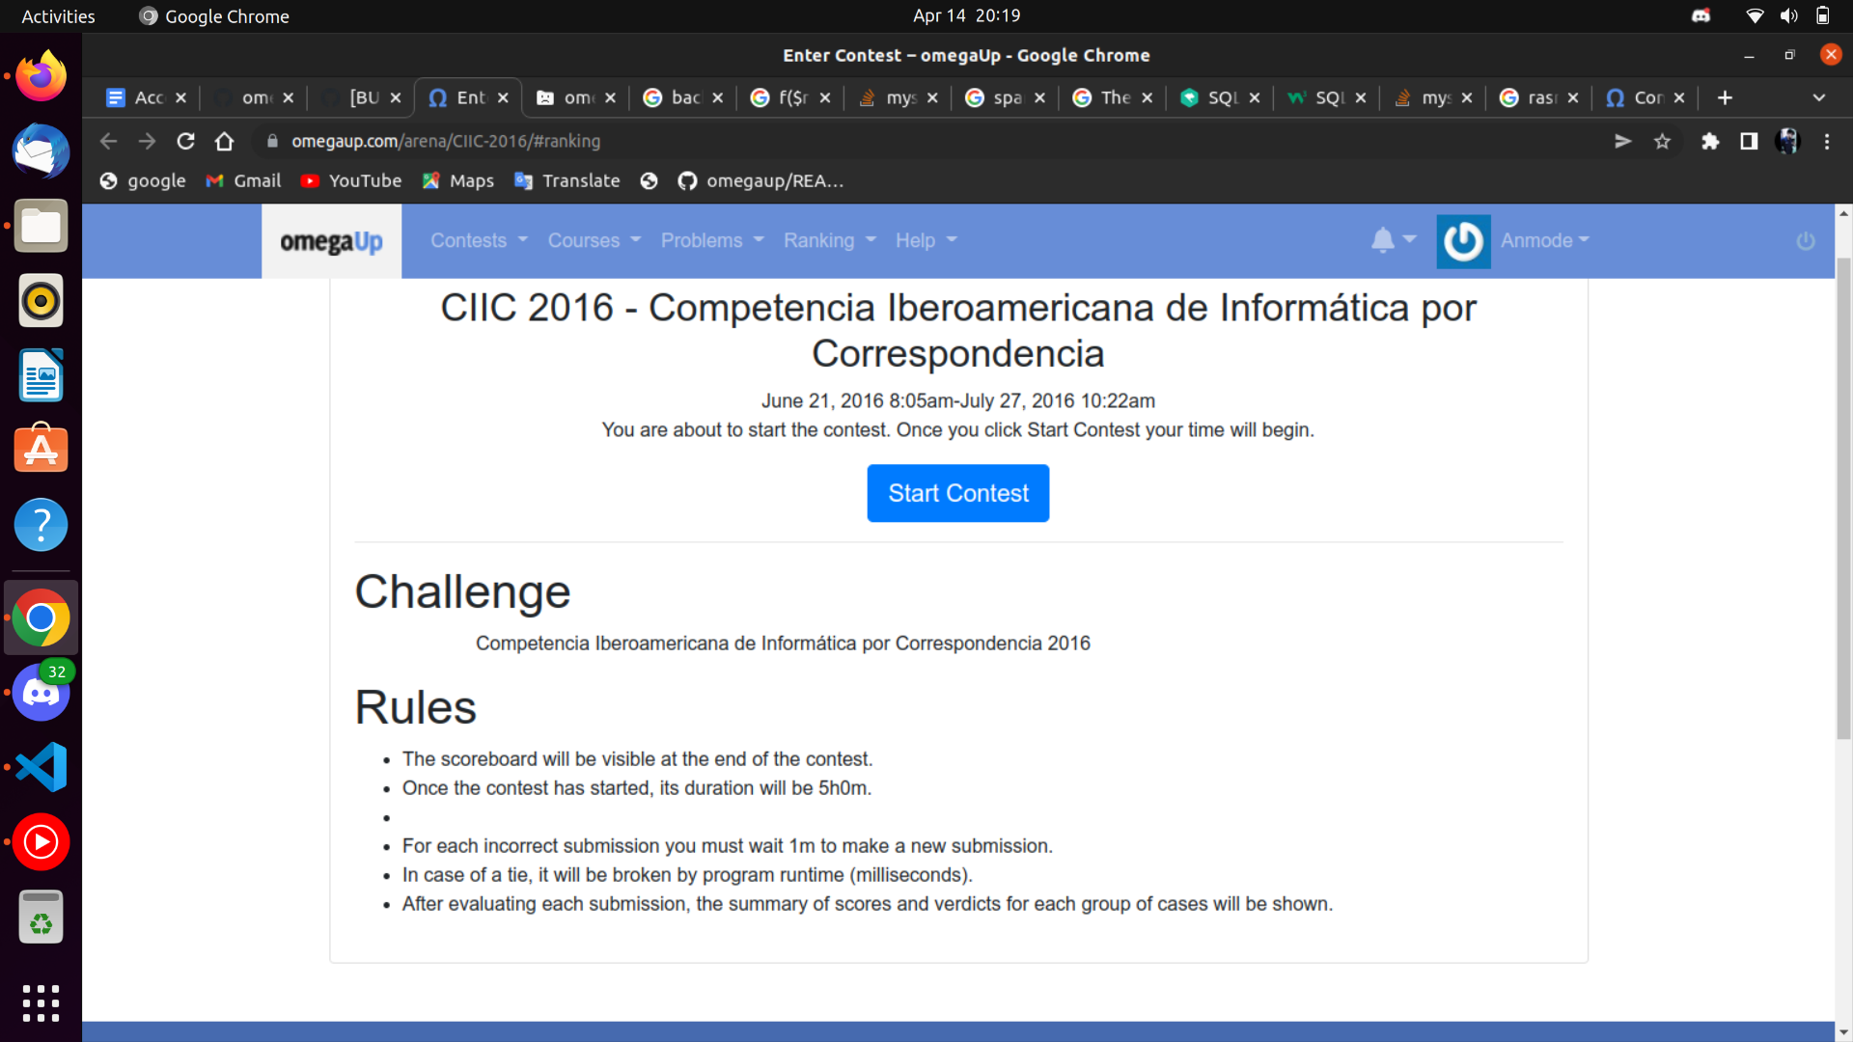Open the Chrome extensions puzzle icon
This screenshot has width=1853, height=1042.
click(x=1709, y=142)
